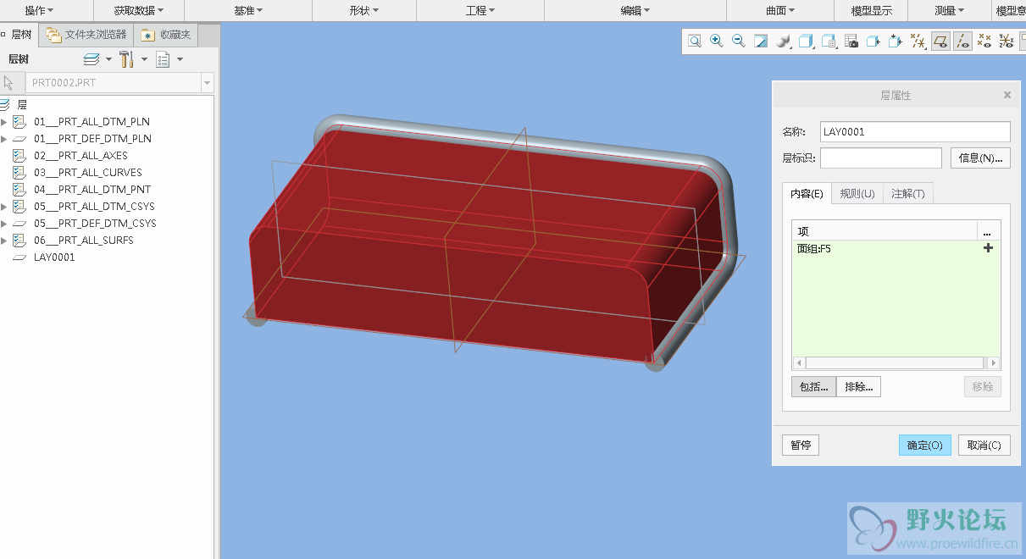The image size is (1026, 559).
Task: Click the 名称 input field LAY0001
Action: pos(914,132)
